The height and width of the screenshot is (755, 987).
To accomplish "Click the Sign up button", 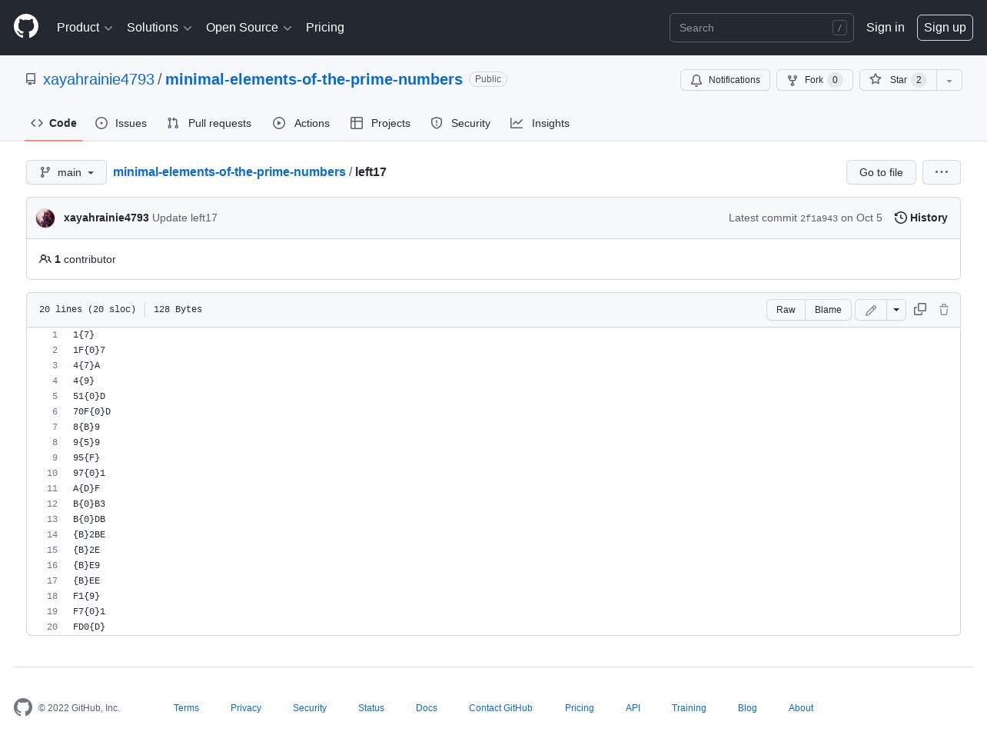I will (945, 28).
